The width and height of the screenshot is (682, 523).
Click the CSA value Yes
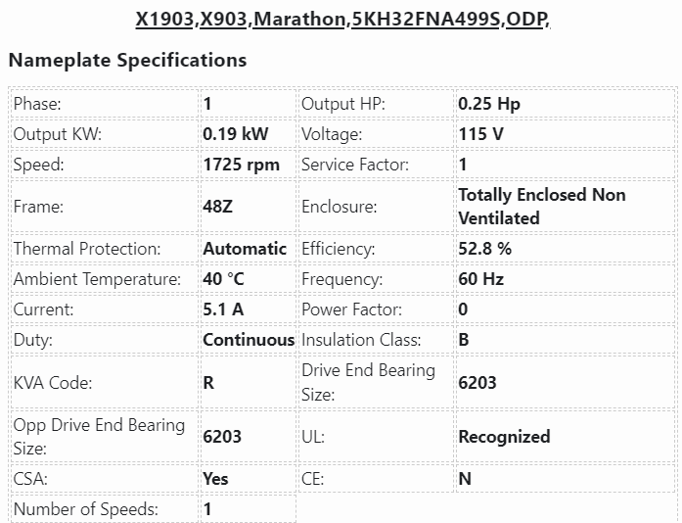pos(215,479)
